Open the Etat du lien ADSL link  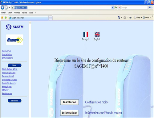coord(10,69)
